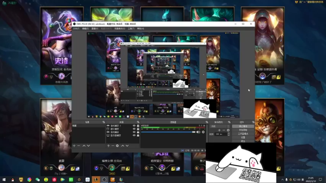Move the selected source down
This screenshot has height=183, width=326.
[x=127, y=146]
